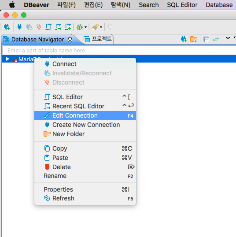Click the Connect plug icon in toolbar
Viewport: 236px width, 237px height.
pyautogui.click(x=19, y=27)
